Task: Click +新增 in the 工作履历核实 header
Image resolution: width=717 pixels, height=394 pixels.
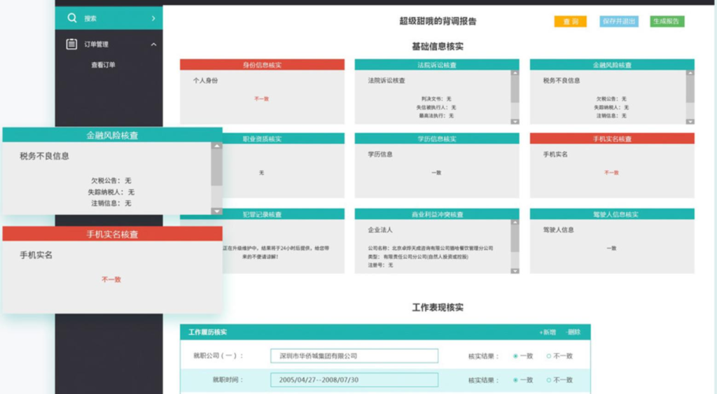Action: pos(547,332)
